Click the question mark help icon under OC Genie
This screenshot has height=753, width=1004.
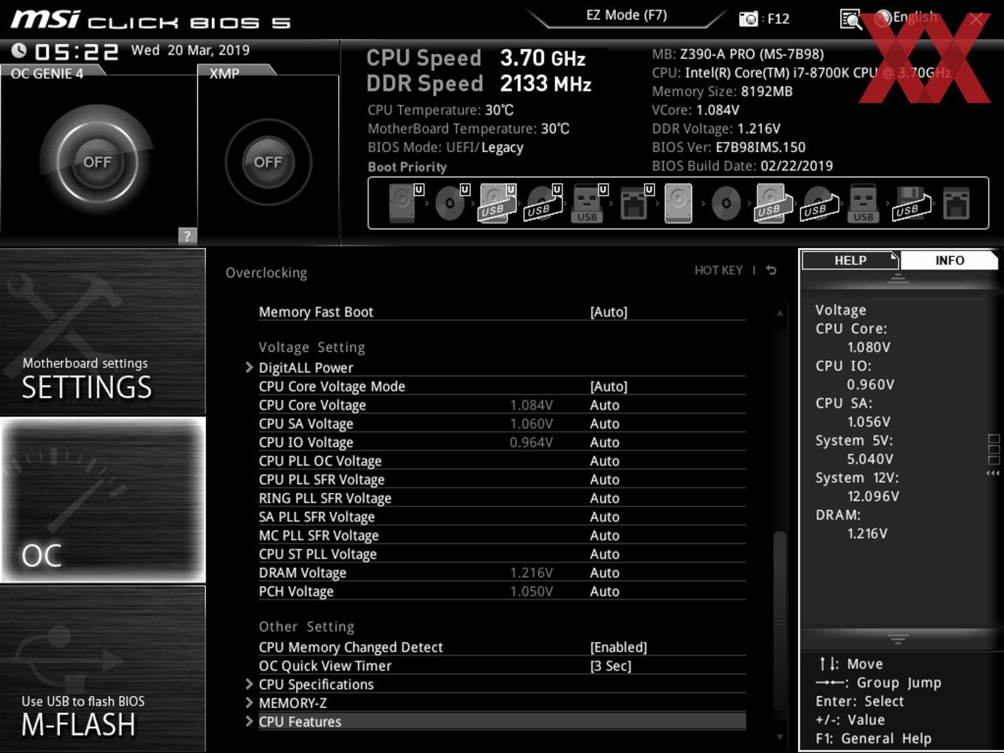pos(188,235)
